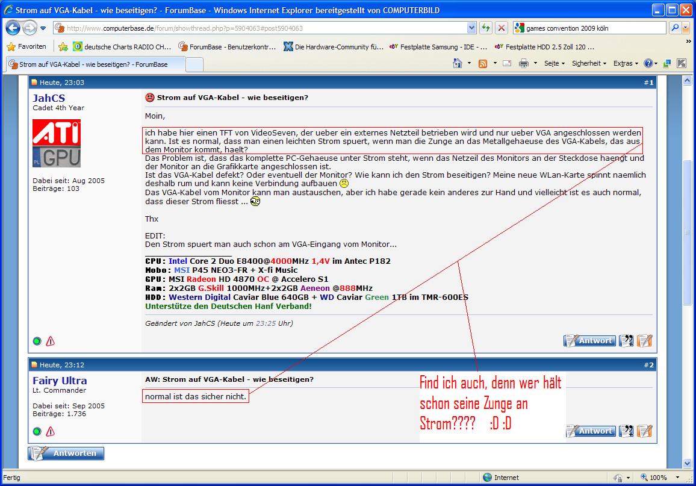The height and width of the screenshot is (486, 696).
Task: Open dropdown arrow next to Home icon
Action: pos(469,63)
